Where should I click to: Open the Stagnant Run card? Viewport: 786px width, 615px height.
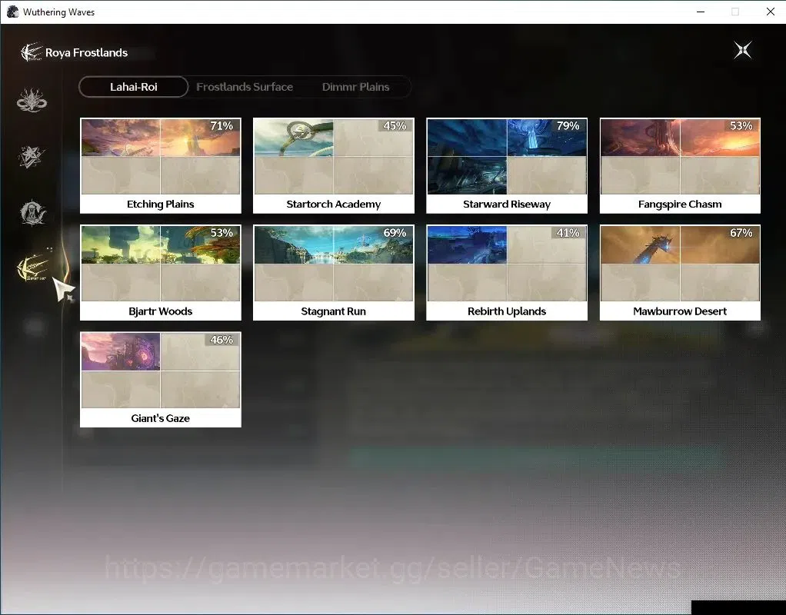point(333,273)
